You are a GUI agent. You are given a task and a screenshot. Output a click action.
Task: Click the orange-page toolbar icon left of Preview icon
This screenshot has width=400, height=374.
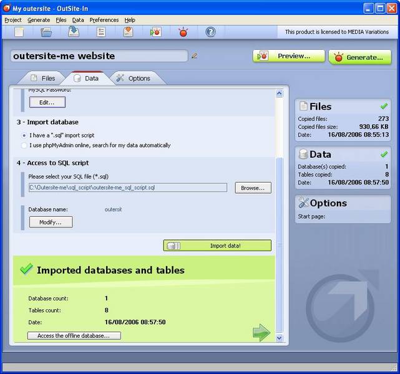129,32
